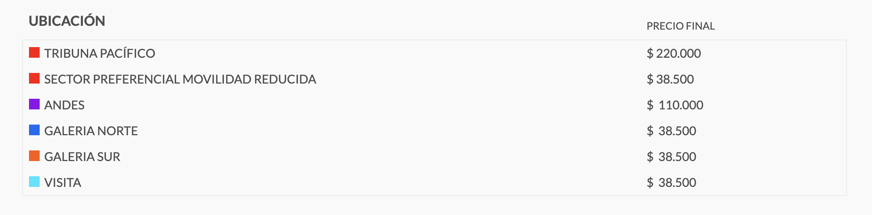The image size is (872, 215).
Task: Choose the Visita location name
Action: click(63, 182)
